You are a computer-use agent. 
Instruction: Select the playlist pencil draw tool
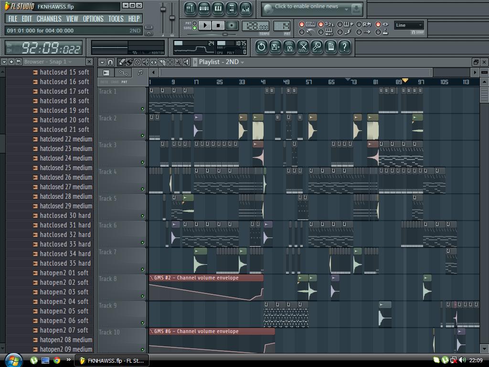point(122,62)
